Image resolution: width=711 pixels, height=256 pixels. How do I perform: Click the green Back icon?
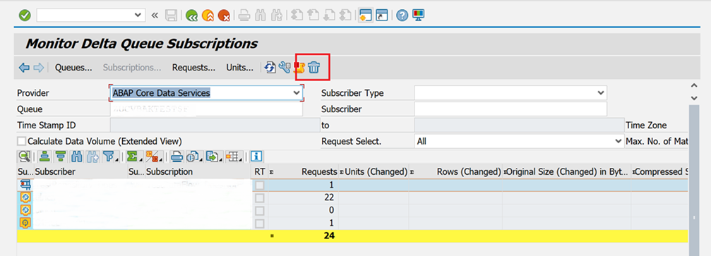[191, 16]
